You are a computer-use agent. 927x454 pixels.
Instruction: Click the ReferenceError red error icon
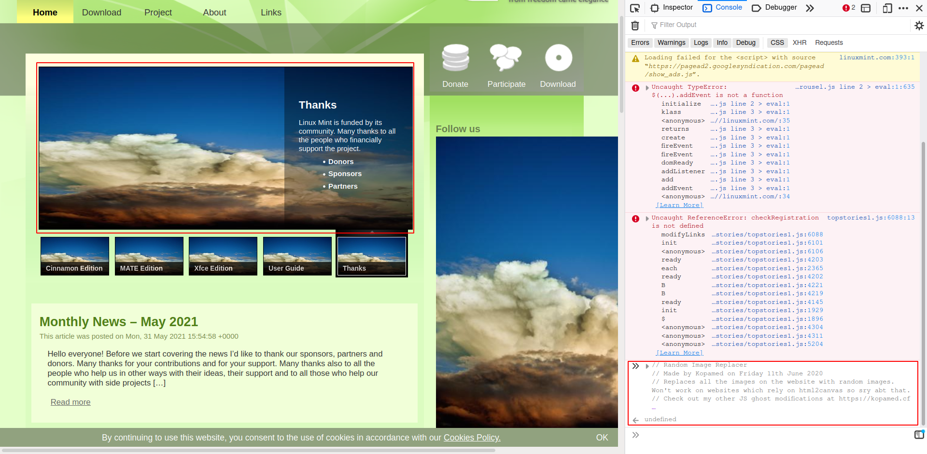click(x=635, y=219)
